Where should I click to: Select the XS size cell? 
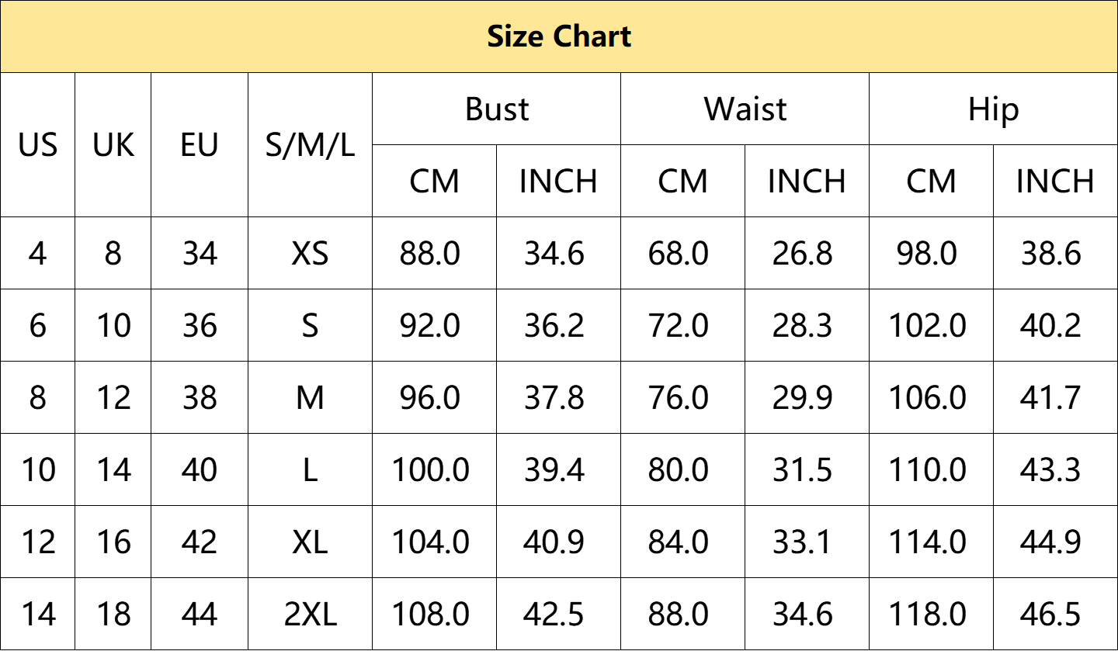[x=310, y=254]
